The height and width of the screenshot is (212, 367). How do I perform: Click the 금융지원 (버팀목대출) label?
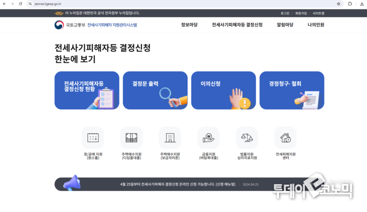point(208,156)
